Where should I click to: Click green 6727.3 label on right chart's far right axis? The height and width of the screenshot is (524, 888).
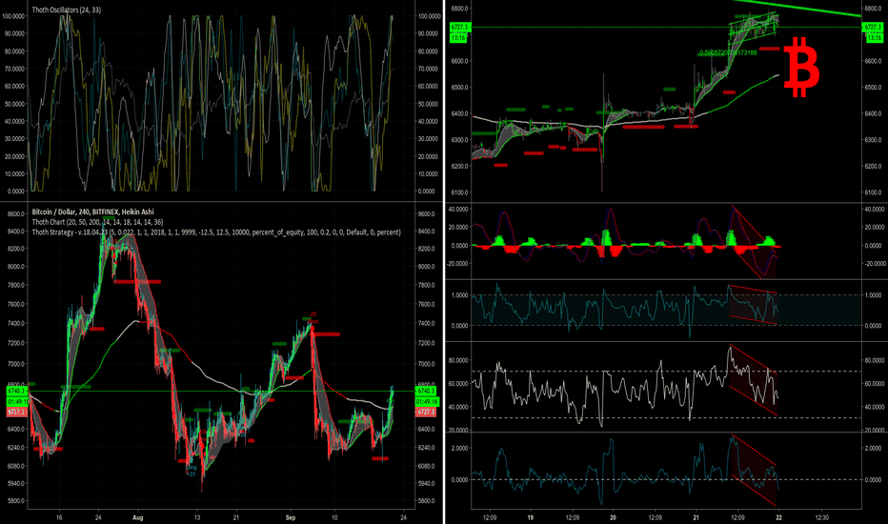pyautogui.click(x=872, y=28)
